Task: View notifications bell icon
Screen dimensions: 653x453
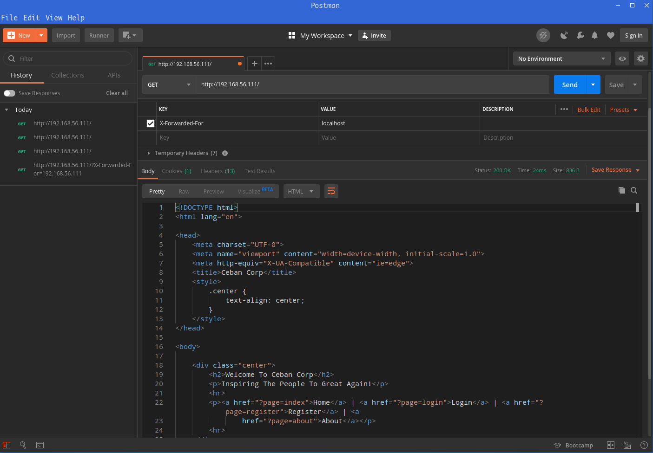Action: click(594, 35)
